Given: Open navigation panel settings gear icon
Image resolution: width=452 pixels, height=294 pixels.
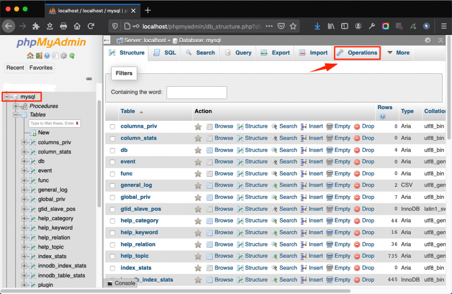Looking at the screenshot, I should (x=64, y=55).
